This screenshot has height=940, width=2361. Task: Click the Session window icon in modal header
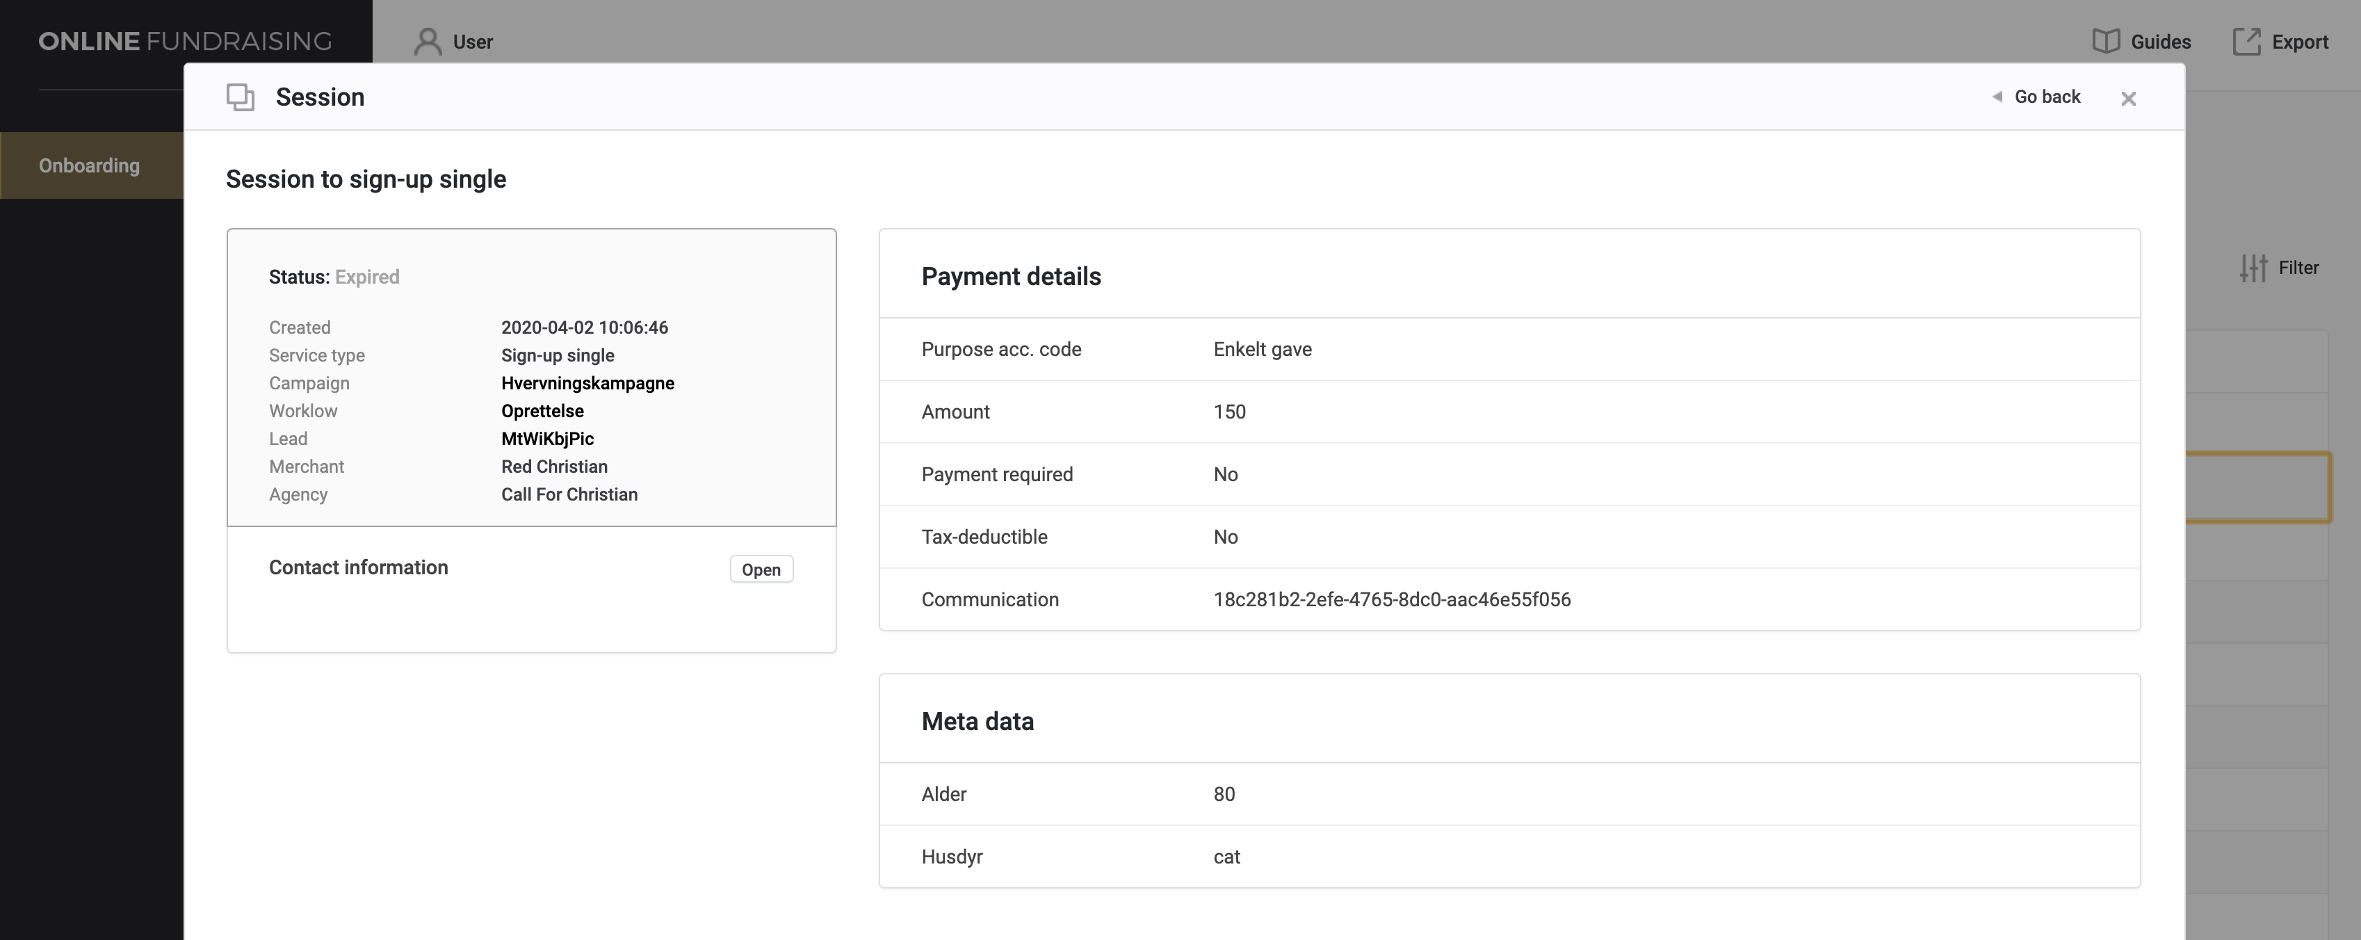(240, 97)
